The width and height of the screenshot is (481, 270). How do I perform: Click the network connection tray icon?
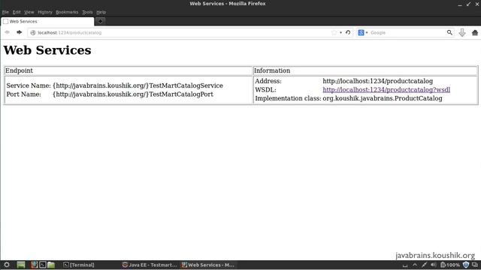[x=424, y=265]
